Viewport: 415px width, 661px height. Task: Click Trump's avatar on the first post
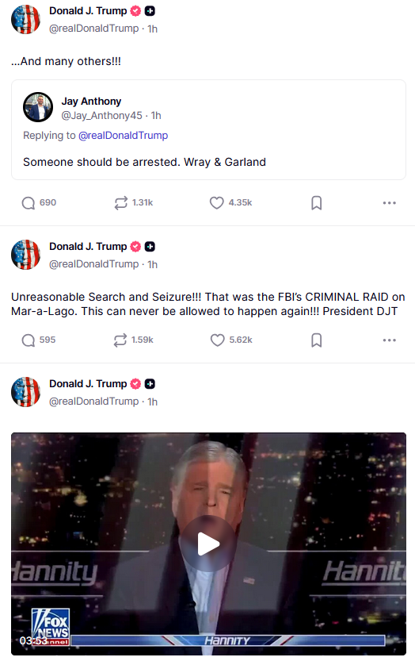point(25,19)
